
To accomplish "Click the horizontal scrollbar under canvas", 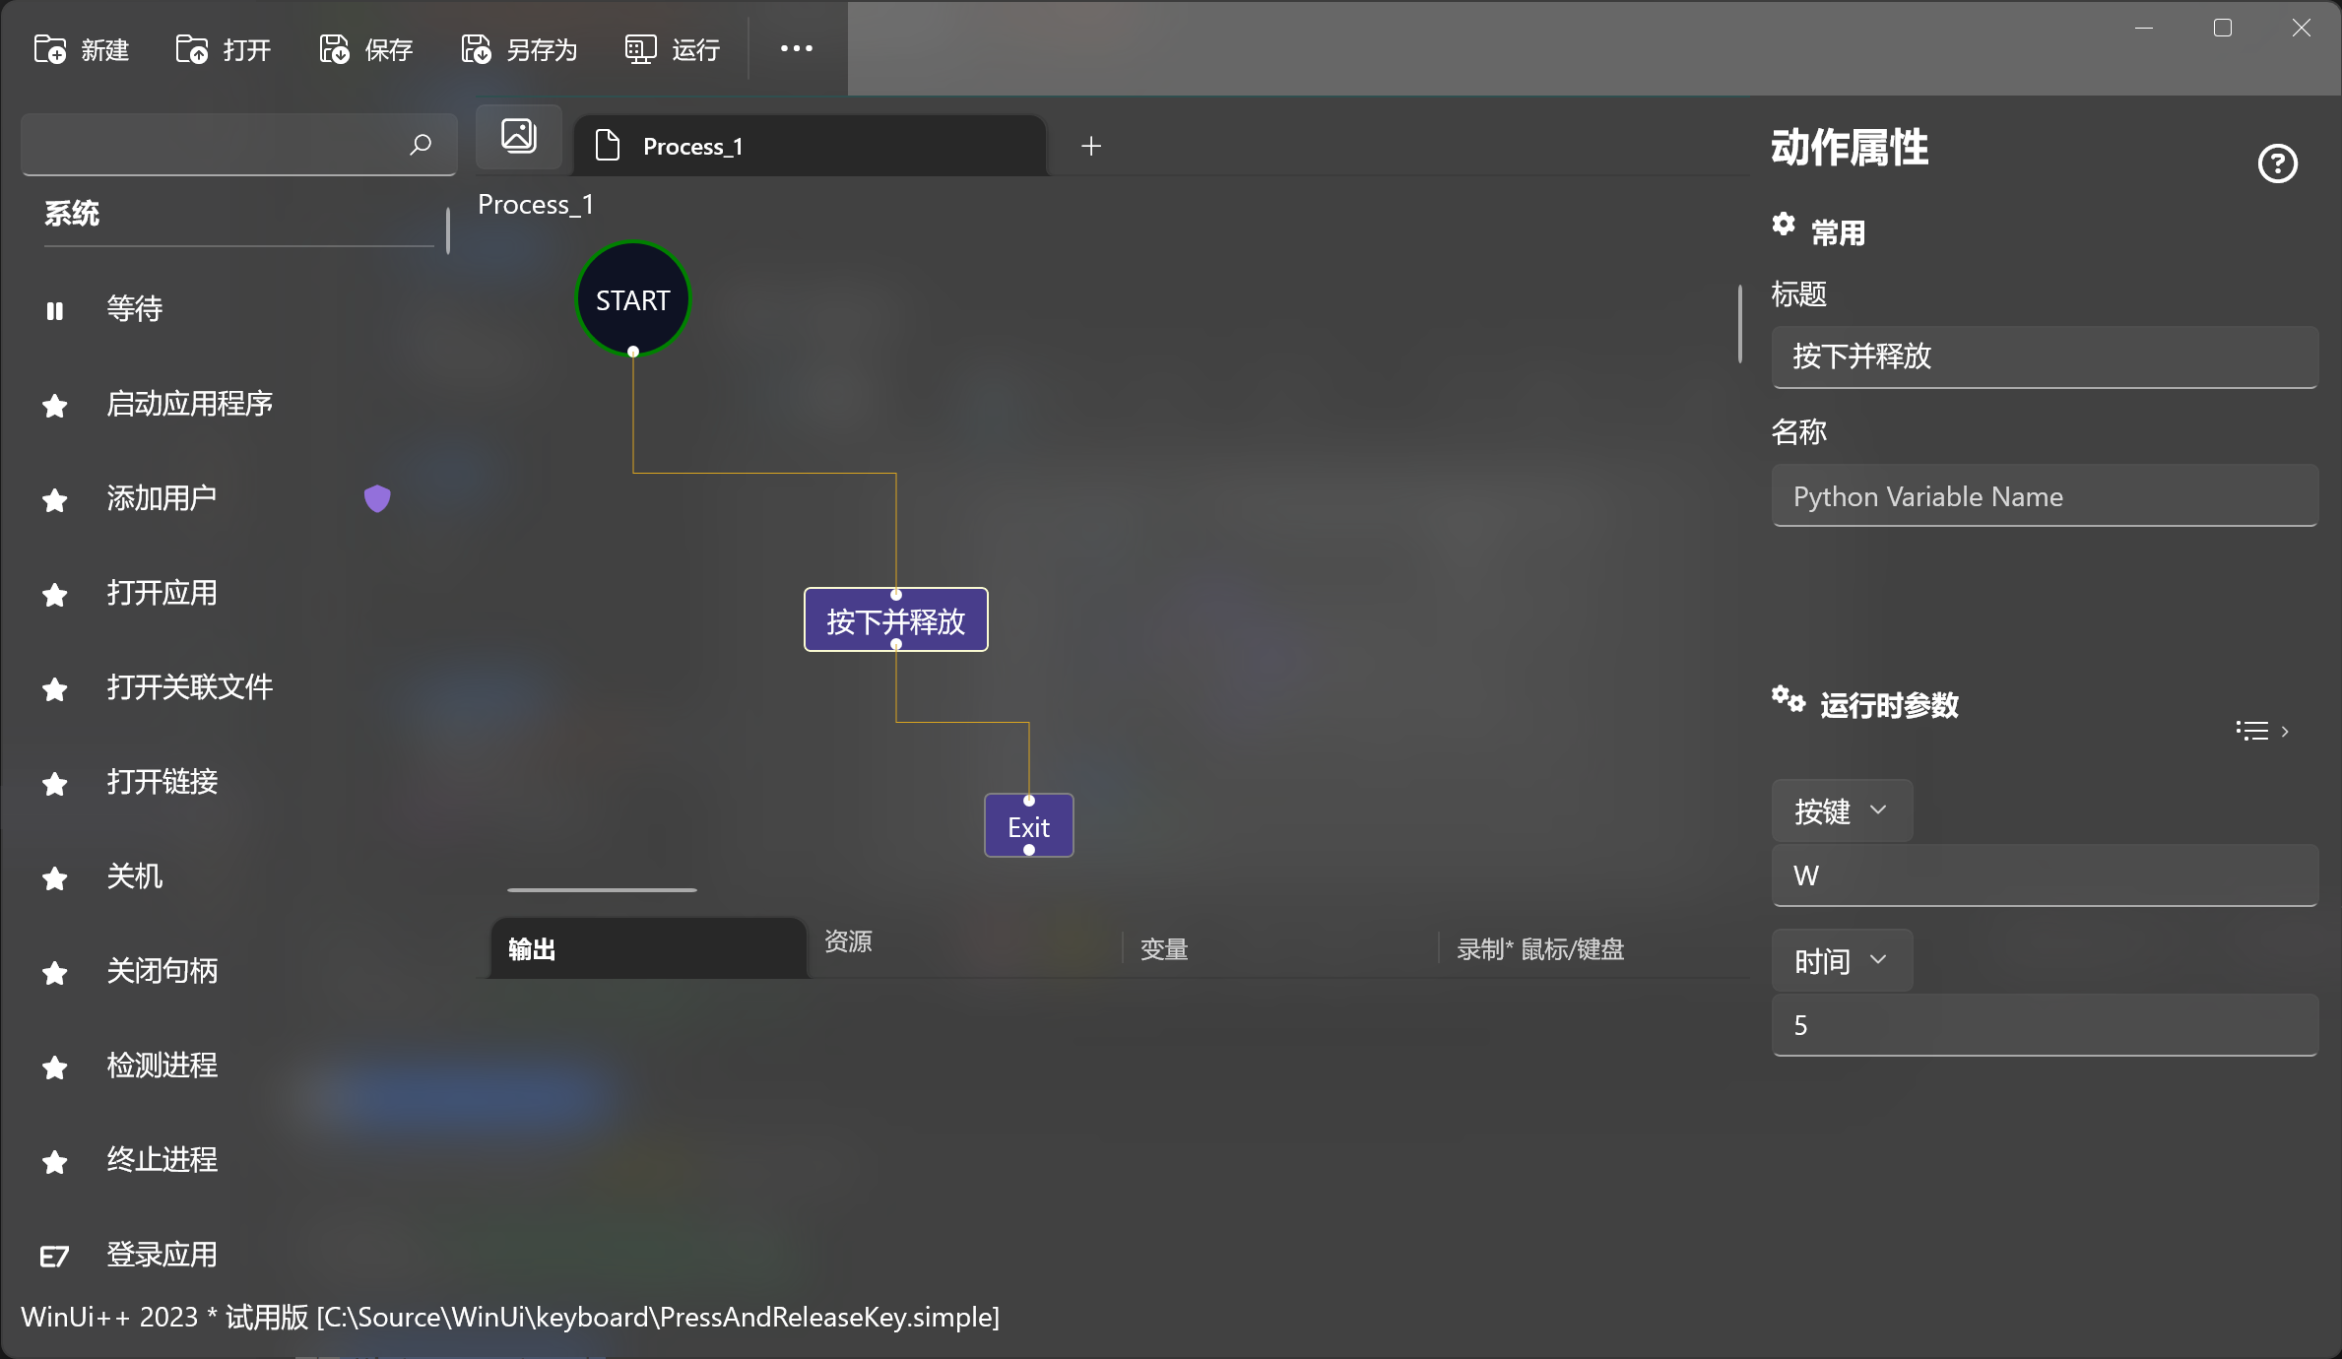I will coord(602,889).
